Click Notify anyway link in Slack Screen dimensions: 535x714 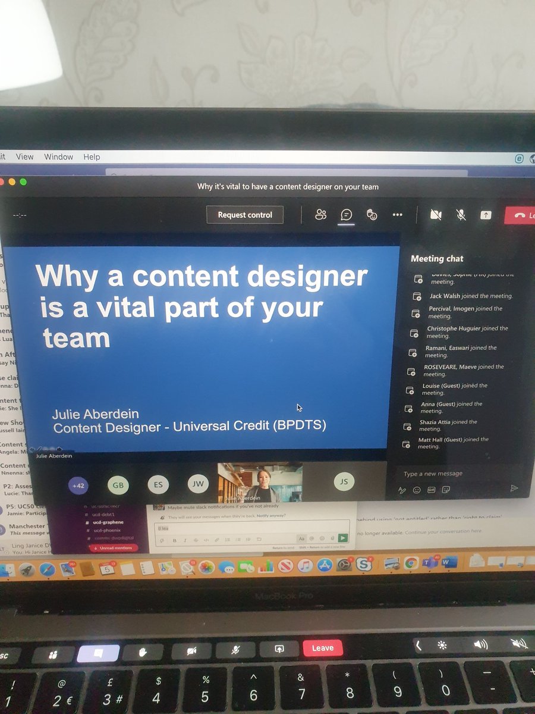click(270, 516)
